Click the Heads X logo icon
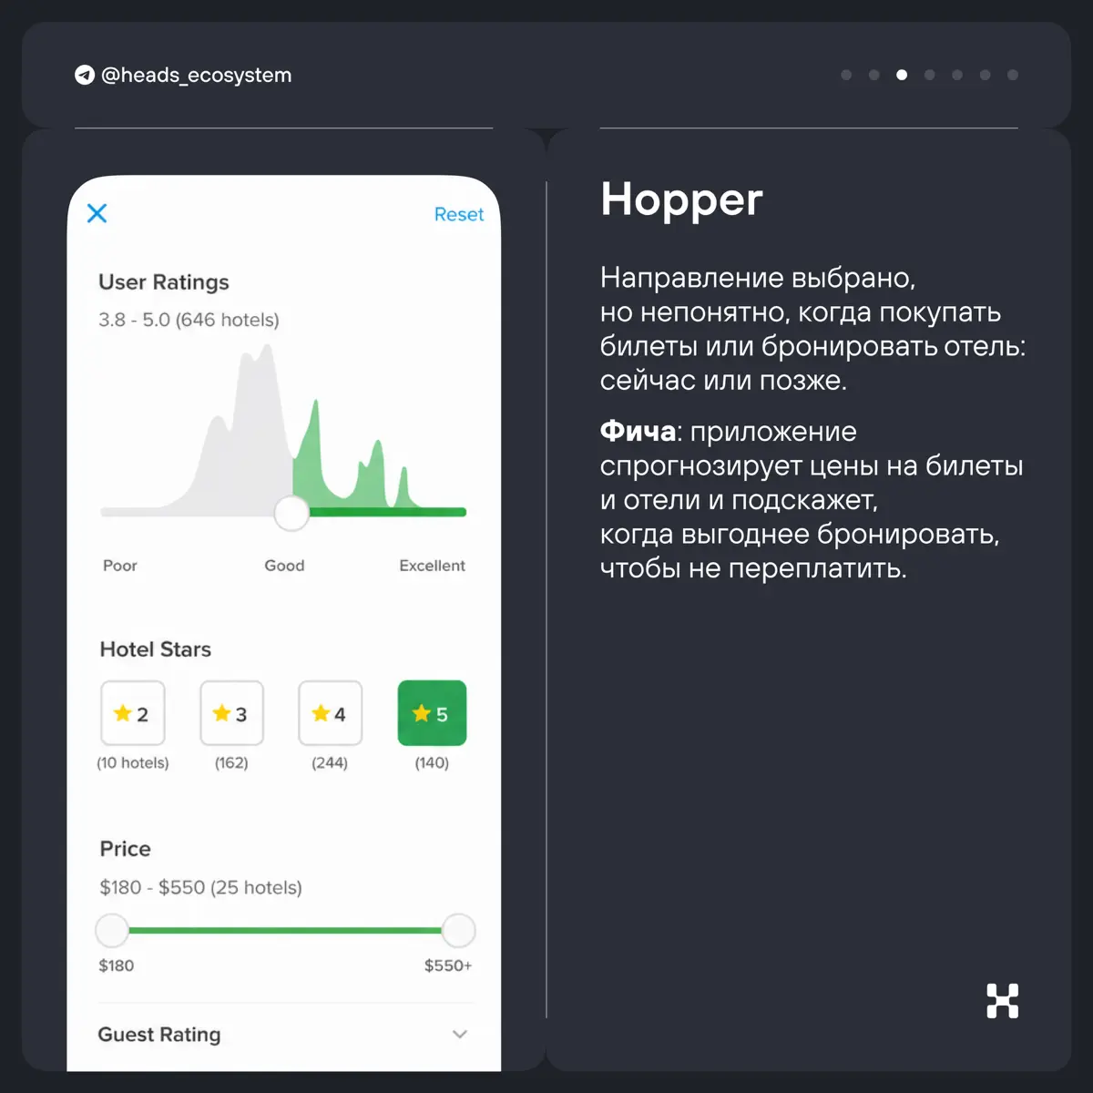The image size is (1093, 1093). (x=1002, y=1001)
